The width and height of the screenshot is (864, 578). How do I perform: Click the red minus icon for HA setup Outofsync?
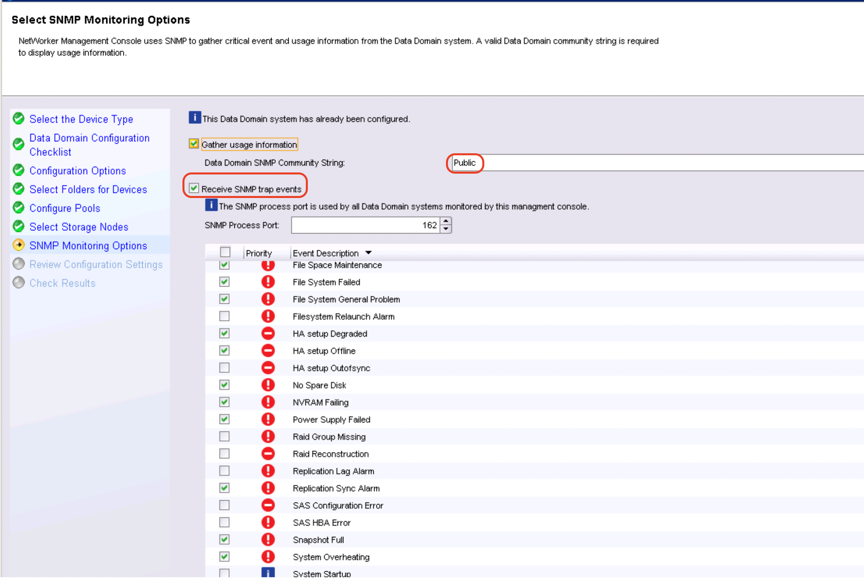(268, 368)
